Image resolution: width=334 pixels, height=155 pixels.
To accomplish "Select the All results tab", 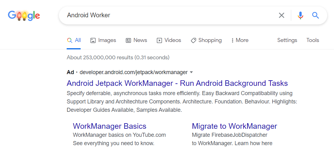I will tap(74, 40).
